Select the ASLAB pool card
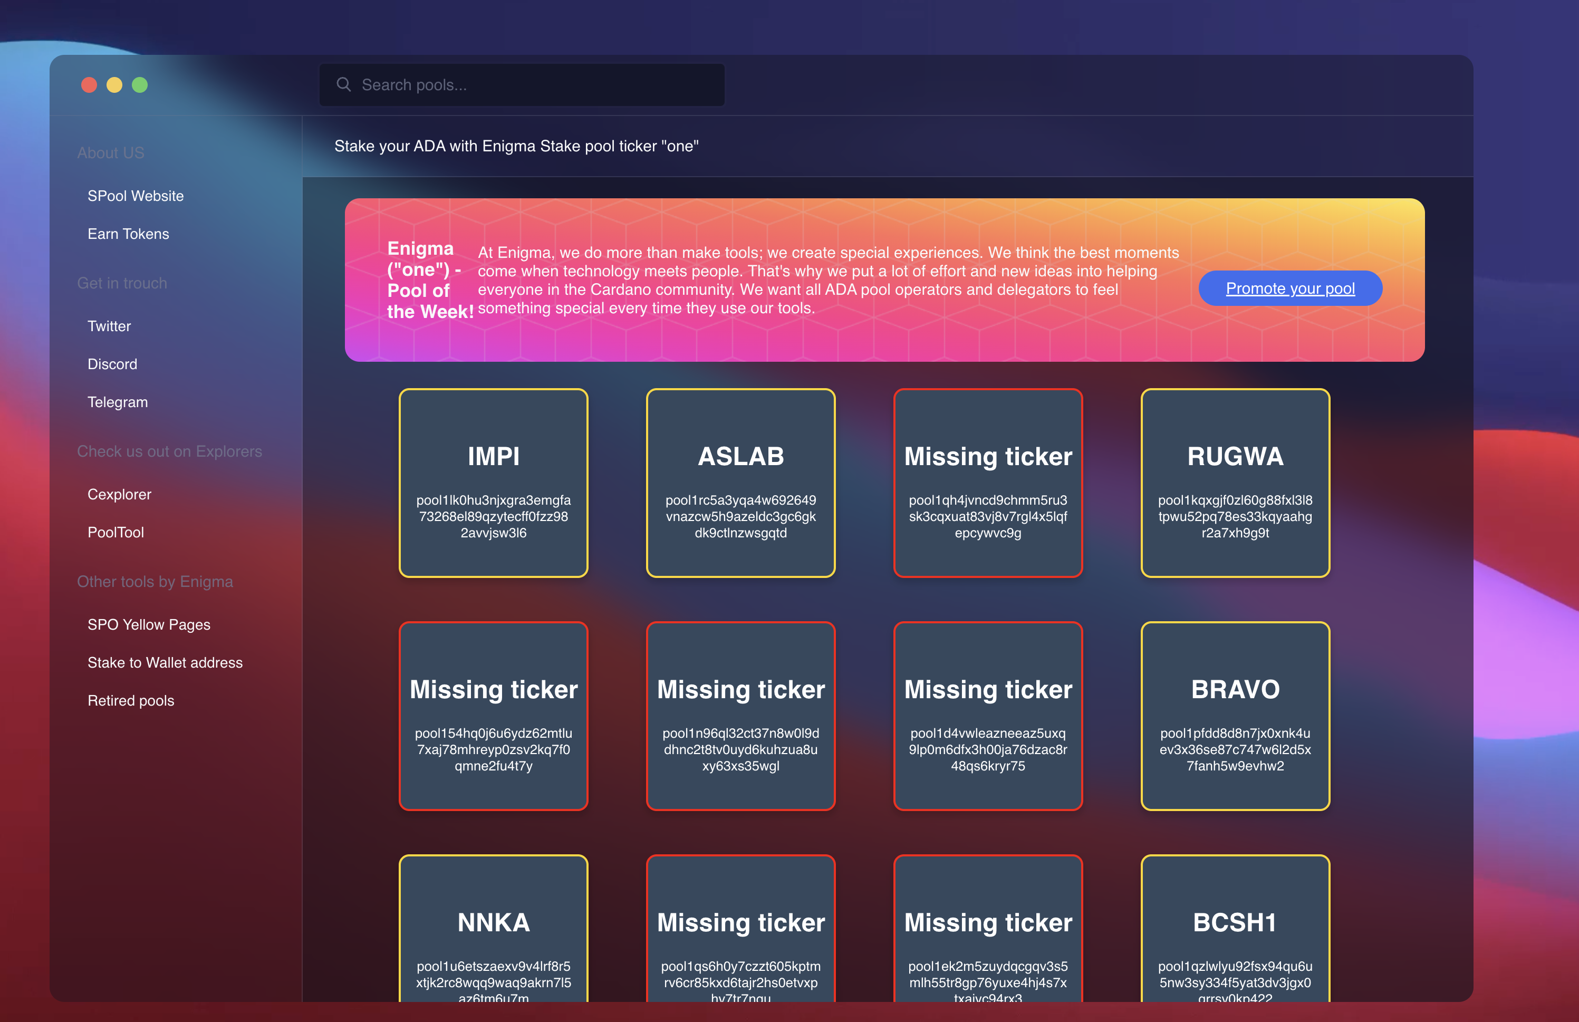The image size is (1579, 1022). pyautogui.click(x=740, y=482)
